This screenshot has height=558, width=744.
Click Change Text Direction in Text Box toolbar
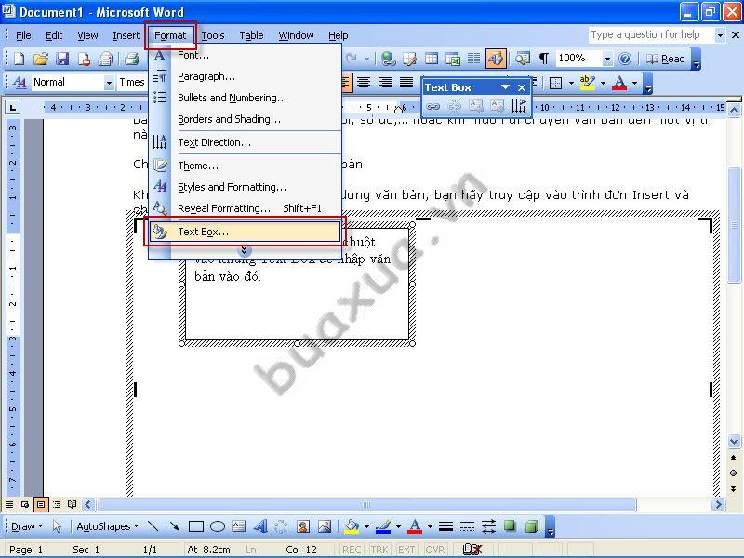pos(518,105)
